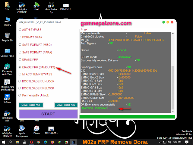The image size is (193, 145).
Task: Switch to the active MTK tool taskbar item
Action: coord(73,142)
